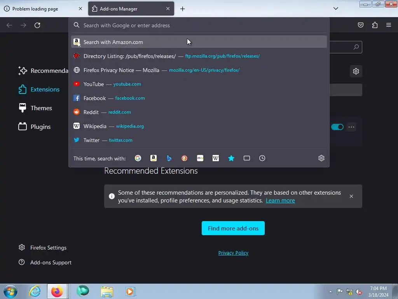Dismiss the personalized recommendations notice
This screenshot has width=398, height=299.
pyautogui.click(x=351, y=196)
